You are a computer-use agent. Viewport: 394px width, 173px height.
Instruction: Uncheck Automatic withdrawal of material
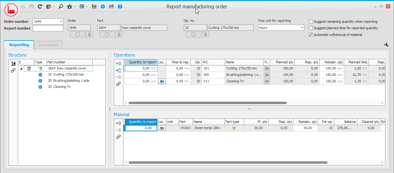(x=311, y=35)
